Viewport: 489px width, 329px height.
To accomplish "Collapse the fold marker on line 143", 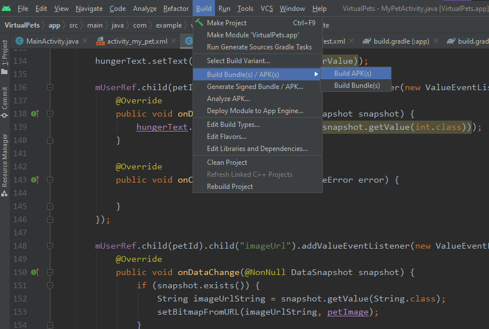I will 50,180.
